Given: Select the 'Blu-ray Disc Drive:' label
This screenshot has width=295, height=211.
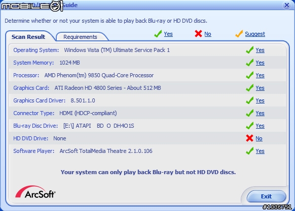Looking at the screenshot, I should [35, 126].
